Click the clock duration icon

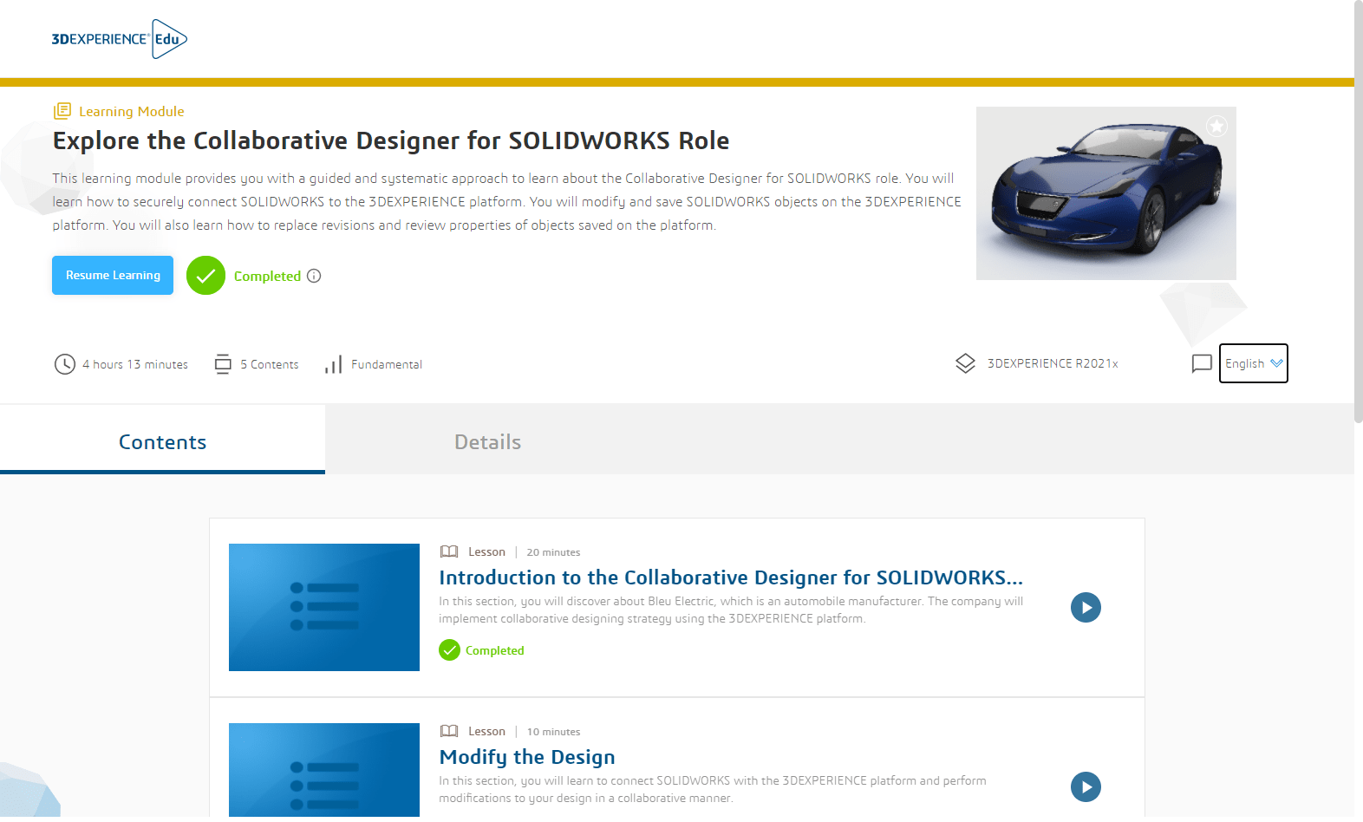coord(65,364)
